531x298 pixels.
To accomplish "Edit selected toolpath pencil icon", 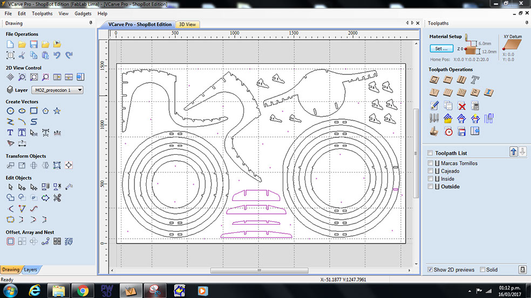I will coord(434,106).
